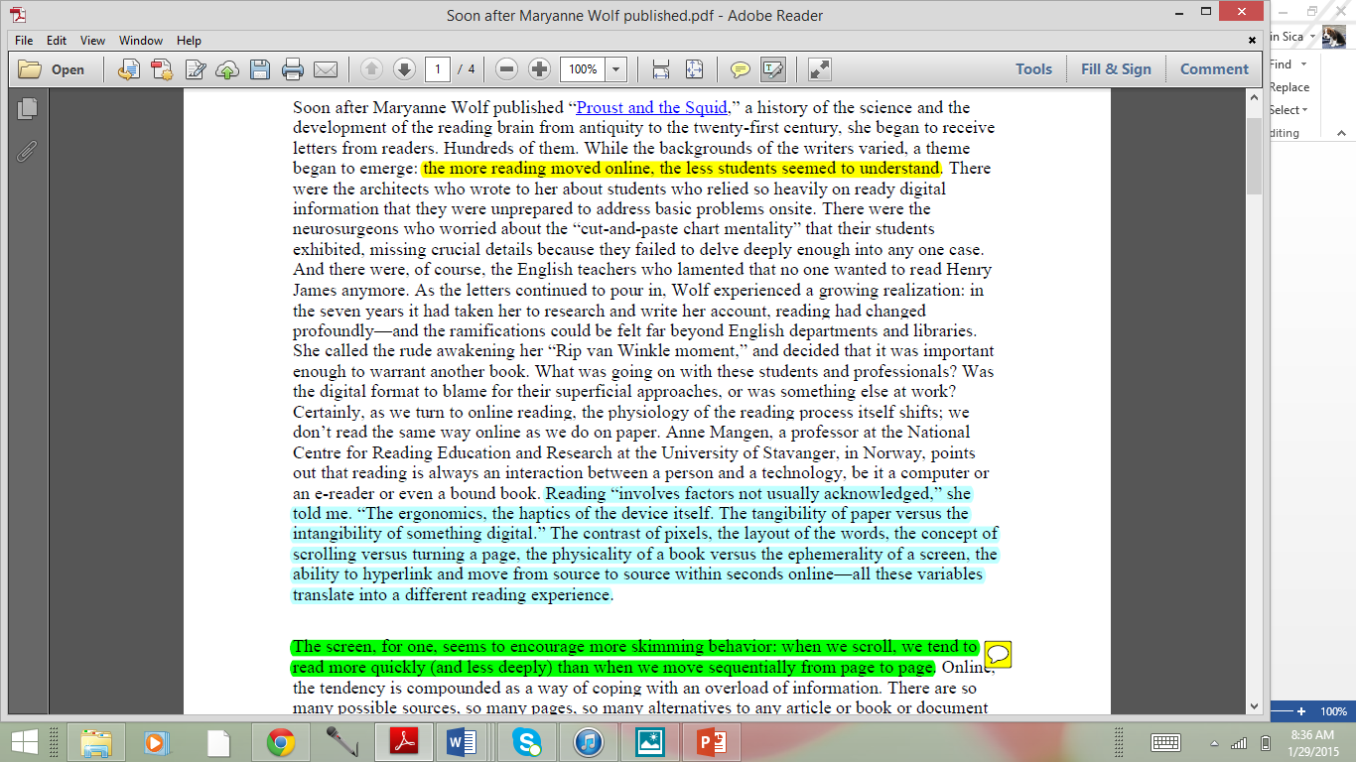1356x762 pixels.
Task: Click the cloud upload icon in toolbar
Action: (x=227, y=69)
